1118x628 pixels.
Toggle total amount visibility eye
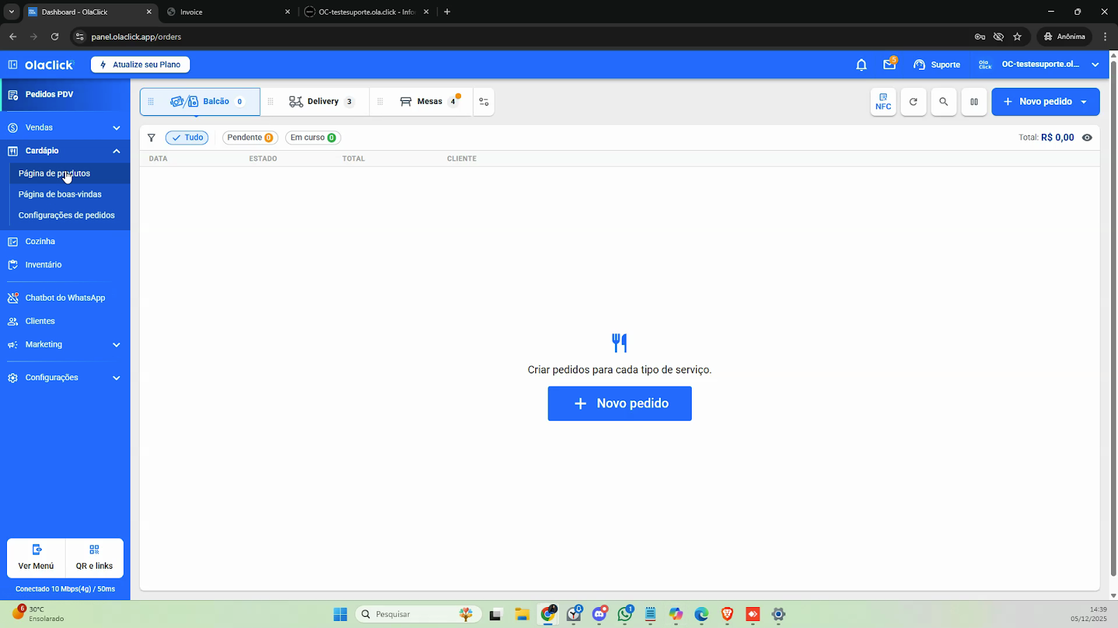(1087, 137)
